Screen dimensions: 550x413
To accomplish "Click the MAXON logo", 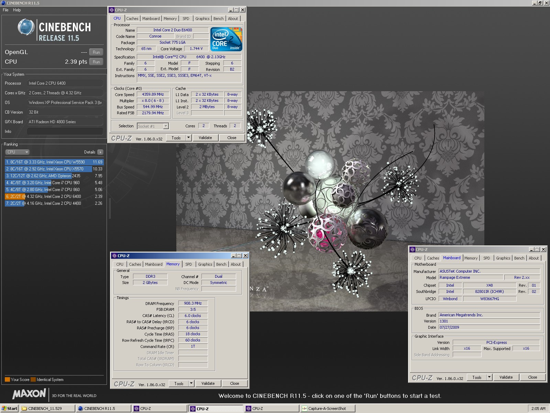I will (29, 394).
